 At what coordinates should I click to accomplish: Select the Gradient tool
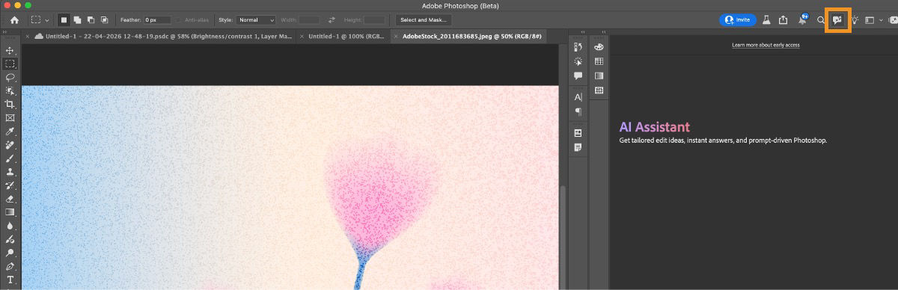[x=10, y=212]
